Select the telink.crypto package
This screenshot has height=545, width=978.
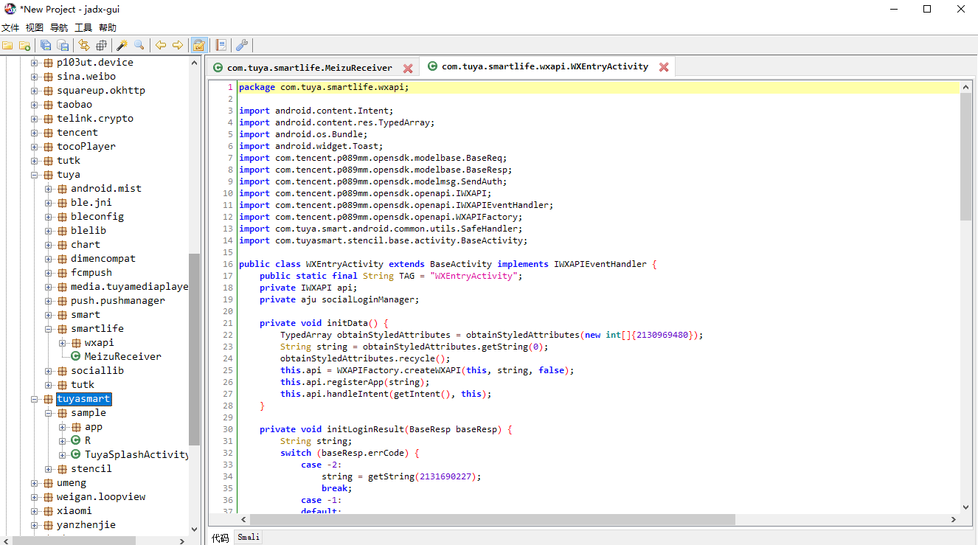tap(94, 119)
